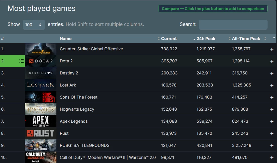Add Rust to comparison
The width and height of the screenshot is (277, 163).
click(272, 133)
